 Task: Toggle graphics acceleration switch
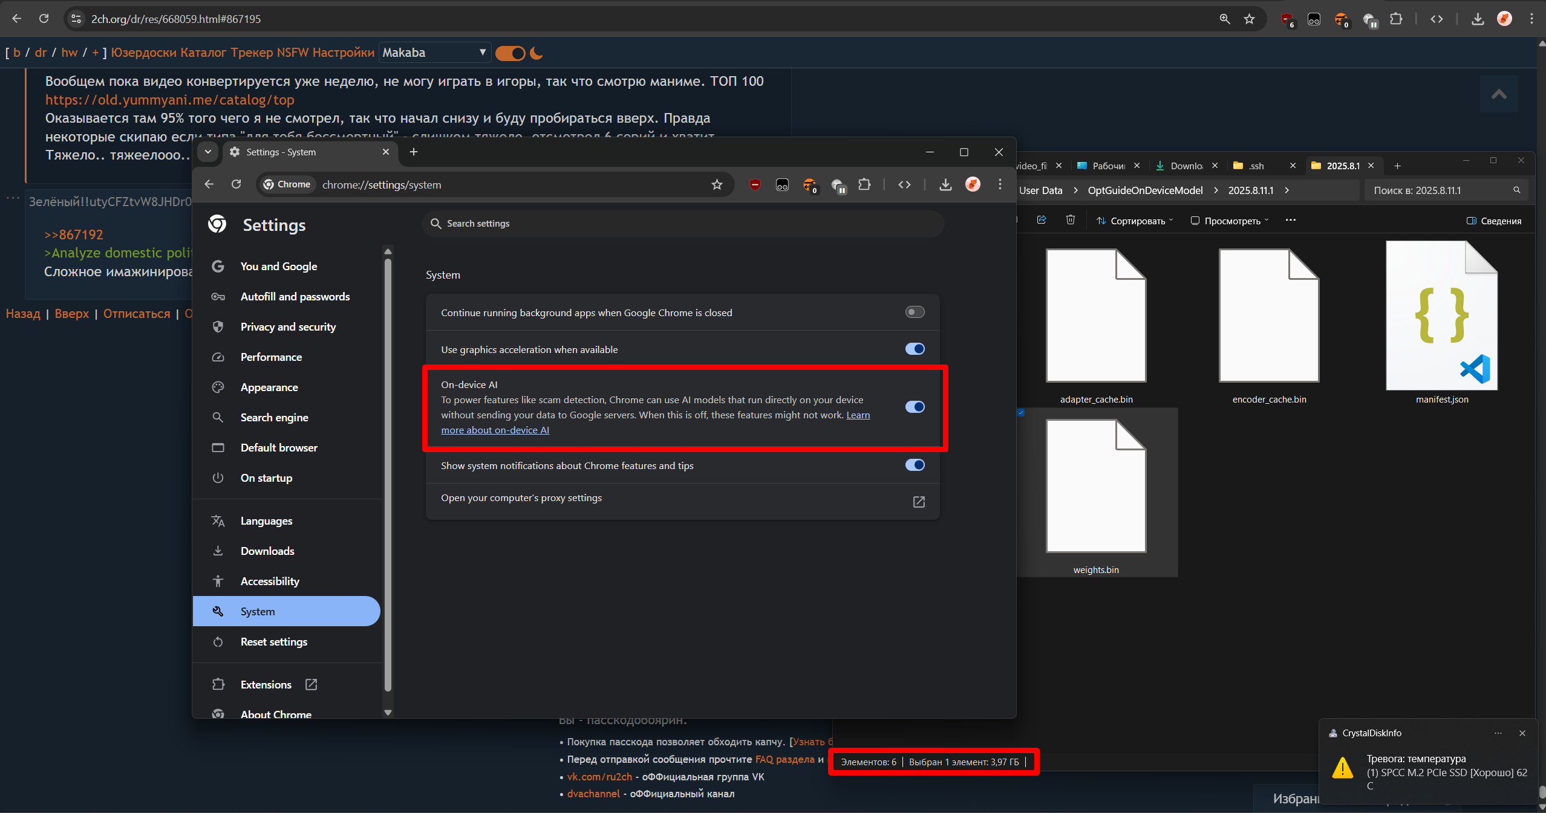[x=915, y=349]
